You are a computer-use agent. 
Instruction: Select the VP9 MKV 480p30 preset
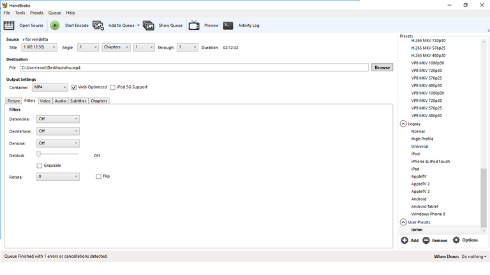coord(427,115)
